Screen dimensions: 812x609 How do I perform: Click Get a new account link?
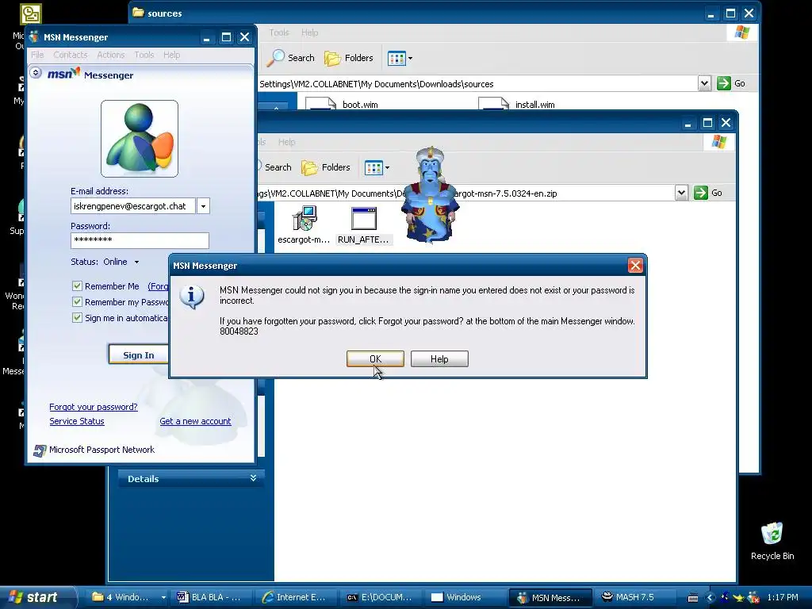point(195,421)
